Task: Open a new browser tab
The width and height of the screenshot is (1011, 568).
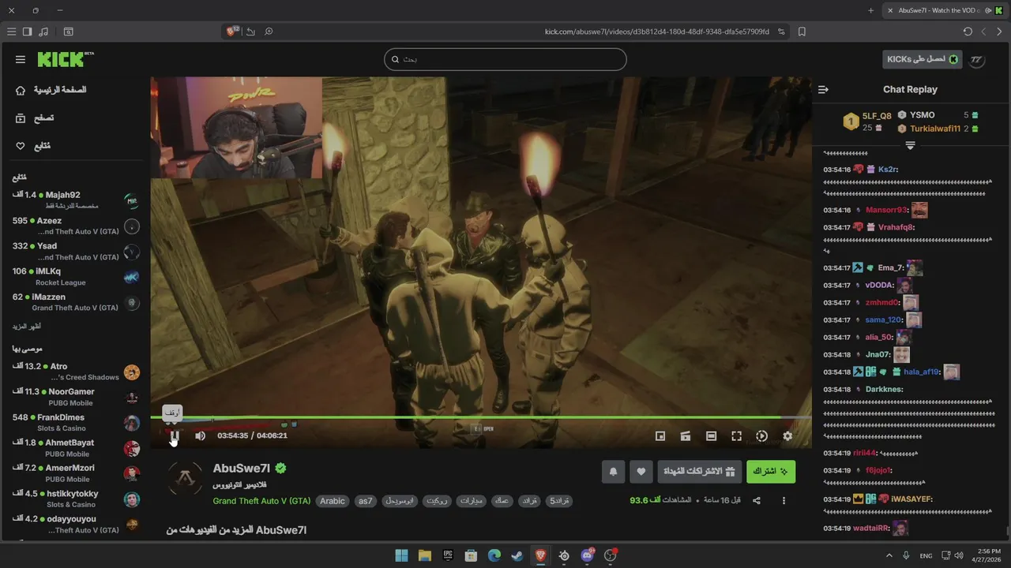Action: click(870, 10)
